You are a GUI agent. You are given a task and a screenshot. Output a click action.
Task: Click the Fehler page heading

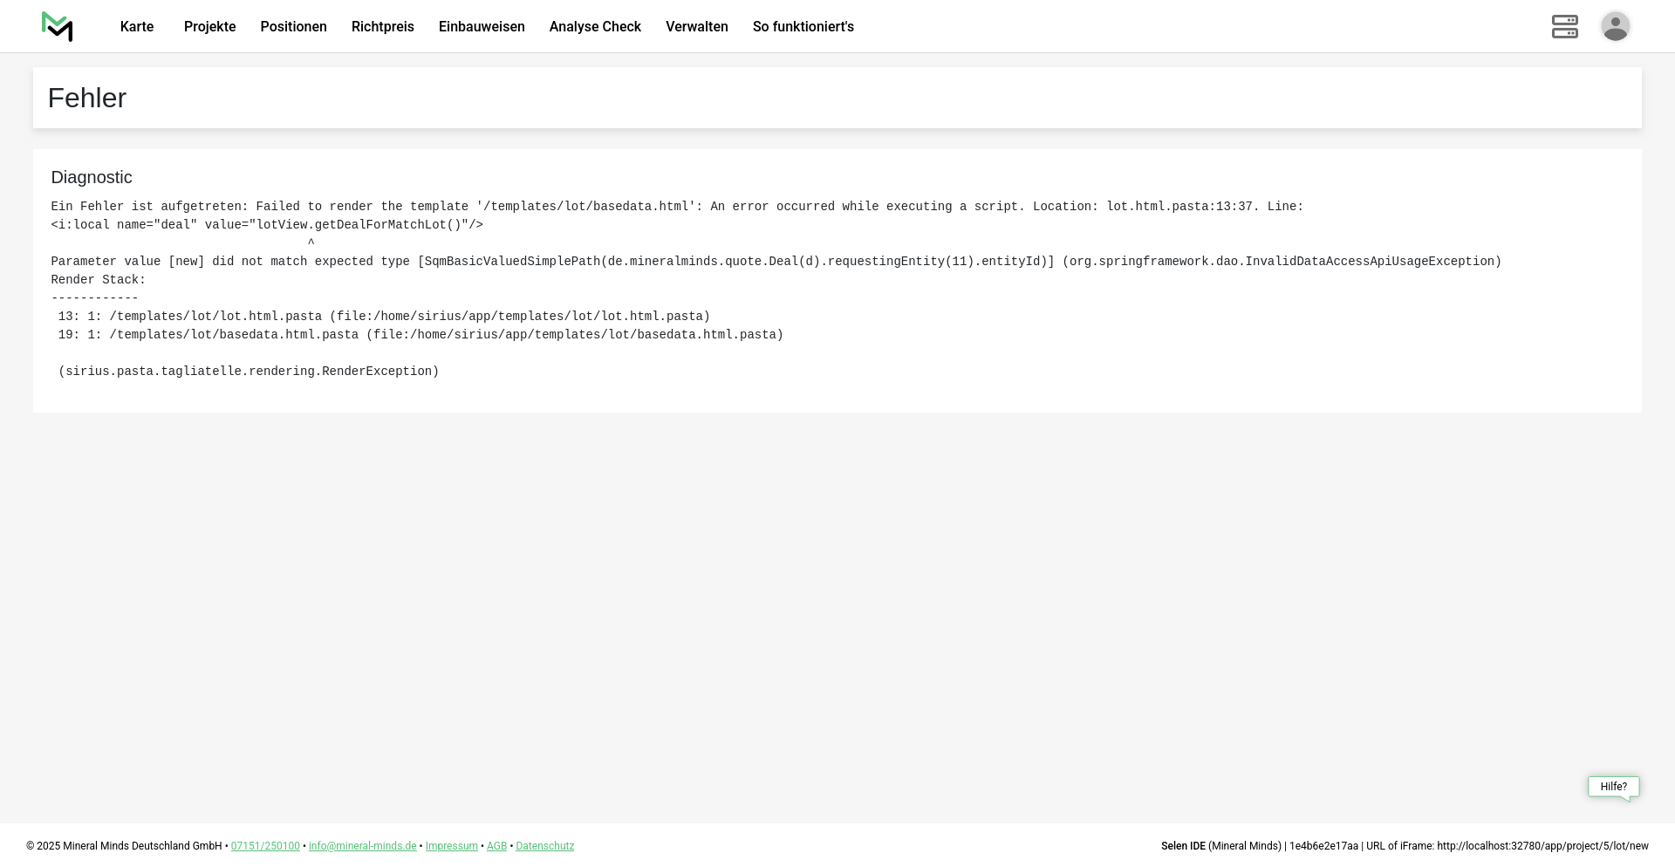(87, 99)
